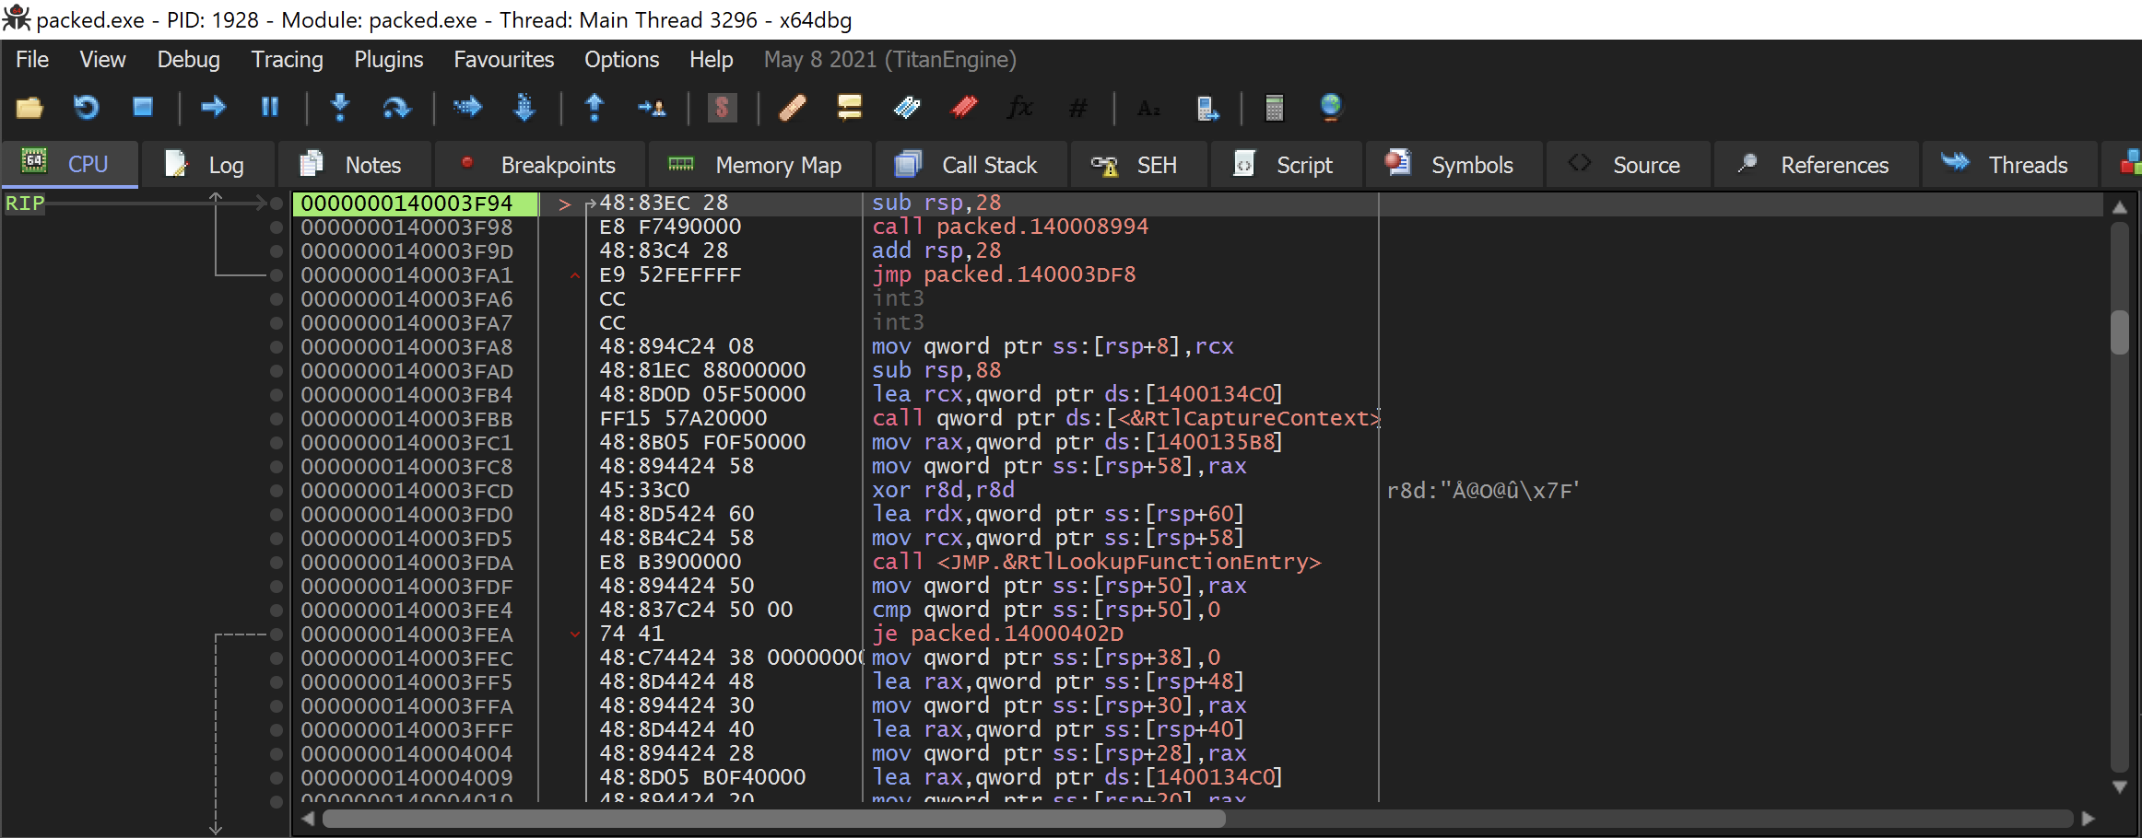Image resolution: width=2142 pixels, height=838 pixels.
Task: Execute till return with up-arrow icon
Action: coord(594,108)
